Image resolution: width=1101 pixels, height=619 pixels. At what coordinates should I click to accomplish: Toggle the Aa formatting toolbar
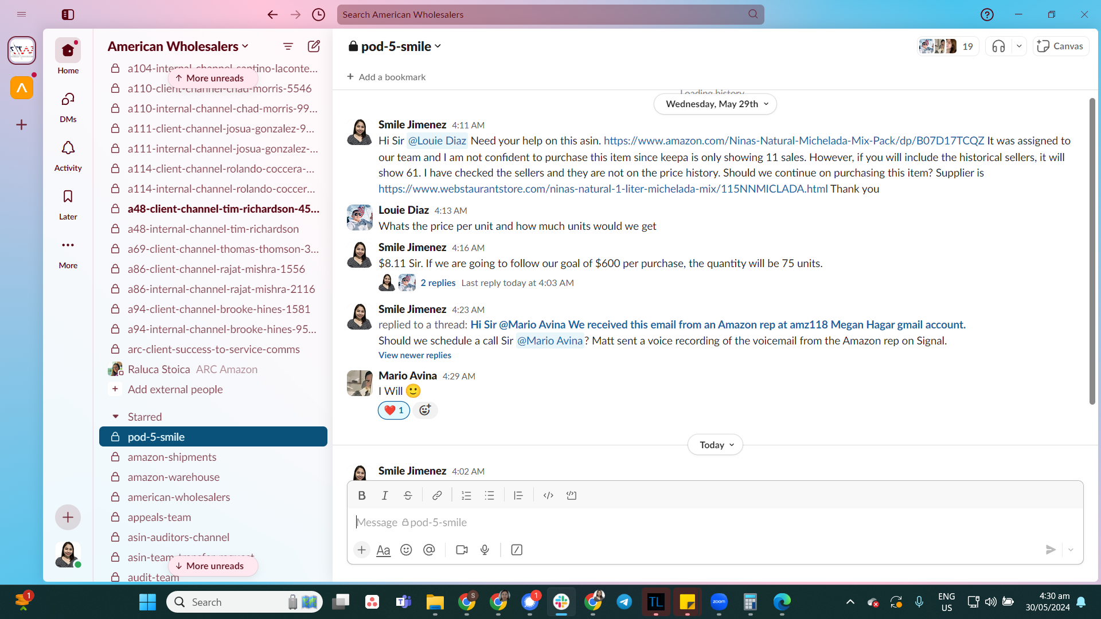pyautogui.click(x=383, y=550)
